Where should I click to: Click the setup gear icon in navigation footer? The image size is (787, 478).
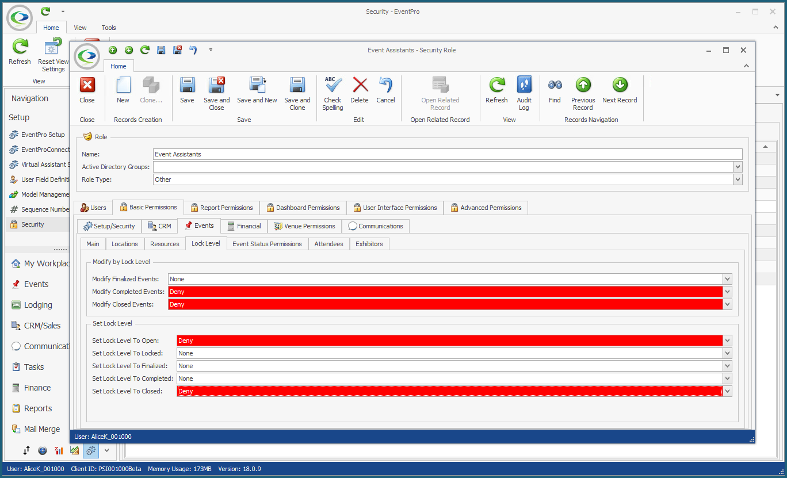tap(91, 450)
